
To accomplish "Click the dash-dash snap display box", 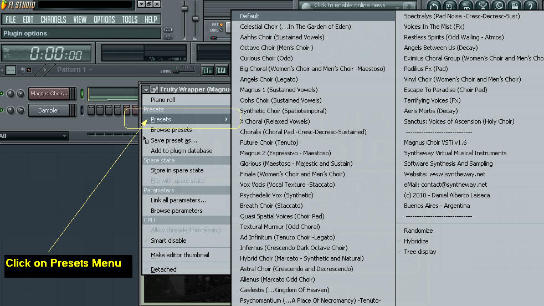I will click(11, 70).
